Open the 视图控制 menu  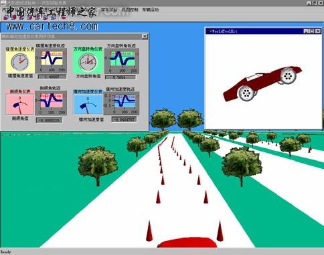(x=130, y=10)
